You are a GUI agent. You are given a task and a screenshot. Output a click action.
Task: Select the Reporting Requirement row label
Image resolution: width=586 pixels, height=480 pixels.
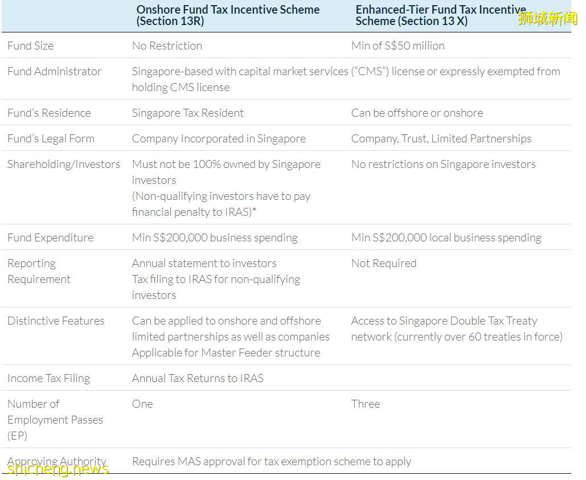(39, 271)
